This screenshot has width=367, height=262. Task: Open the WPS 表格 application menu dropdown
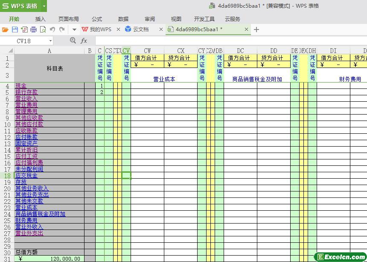[x=44, y=6]
